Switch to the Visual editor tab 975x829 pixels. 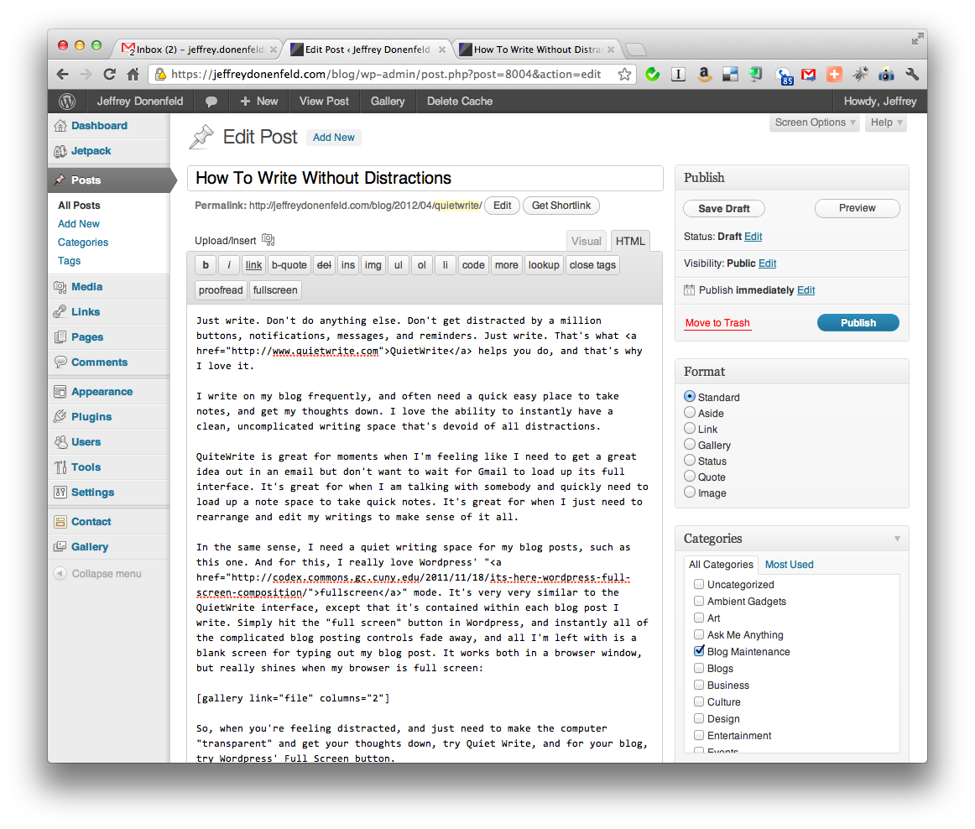point(587,242)
